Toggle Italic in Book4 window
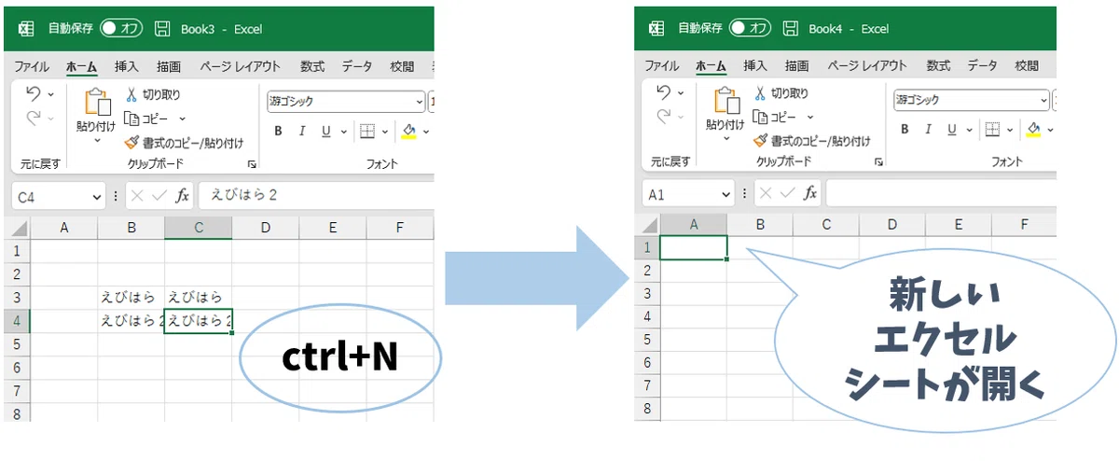1119x461 pixels. click(929, 130)
